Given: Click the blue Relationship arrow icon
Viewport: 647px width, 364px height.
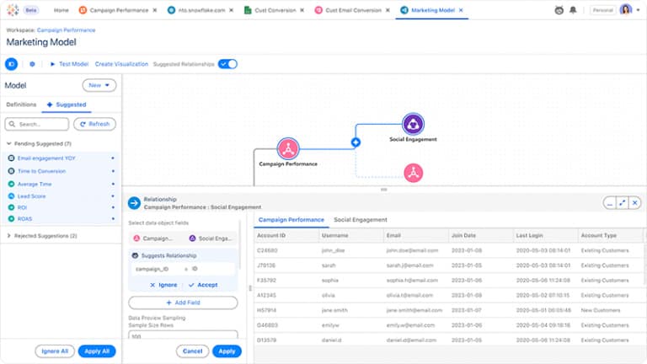Looking at the screenshot, I should pos(133,203).
